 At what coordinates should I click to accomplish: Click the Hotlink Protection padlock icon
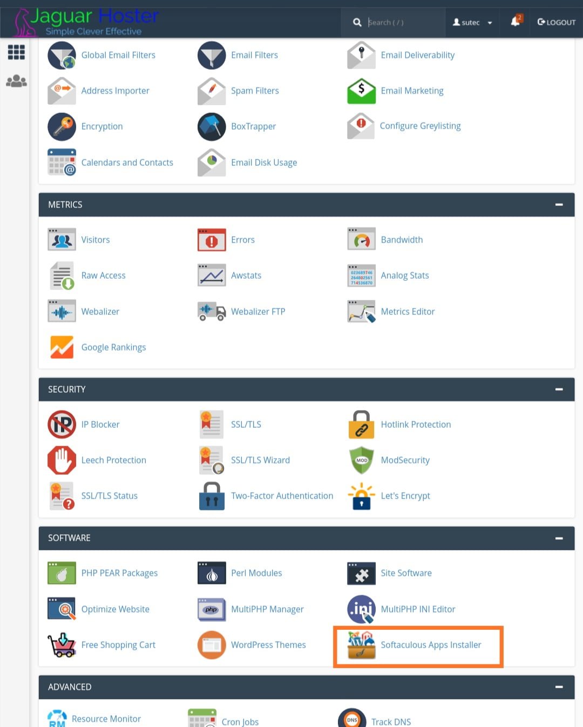point(361,425)
